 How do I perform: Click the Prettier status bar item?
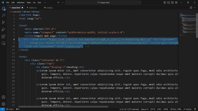click(187, 109)
